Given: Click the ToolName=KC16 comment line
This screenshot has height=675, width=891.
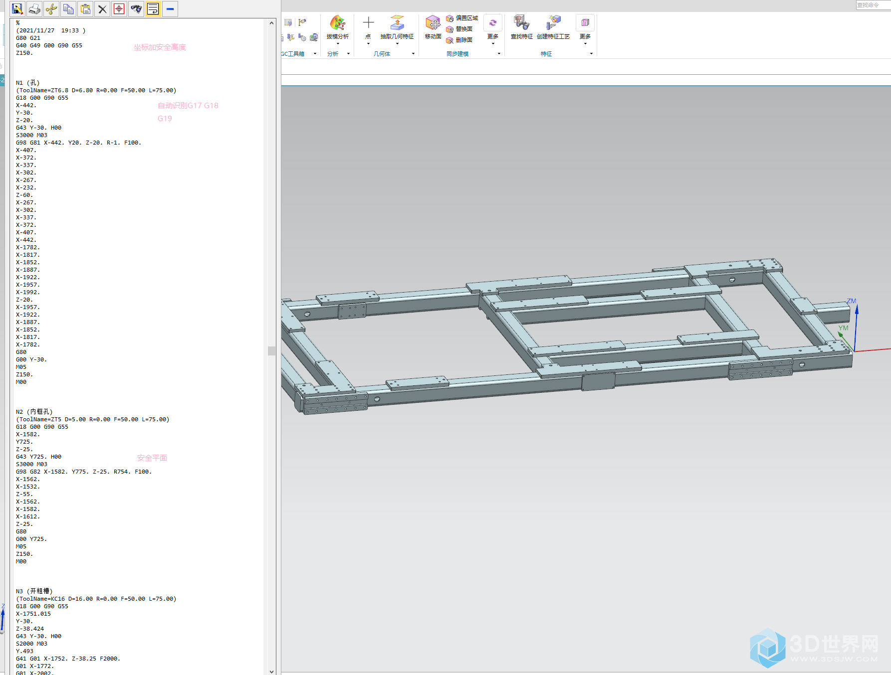Looking at the screenshot, I should (96, 599).
